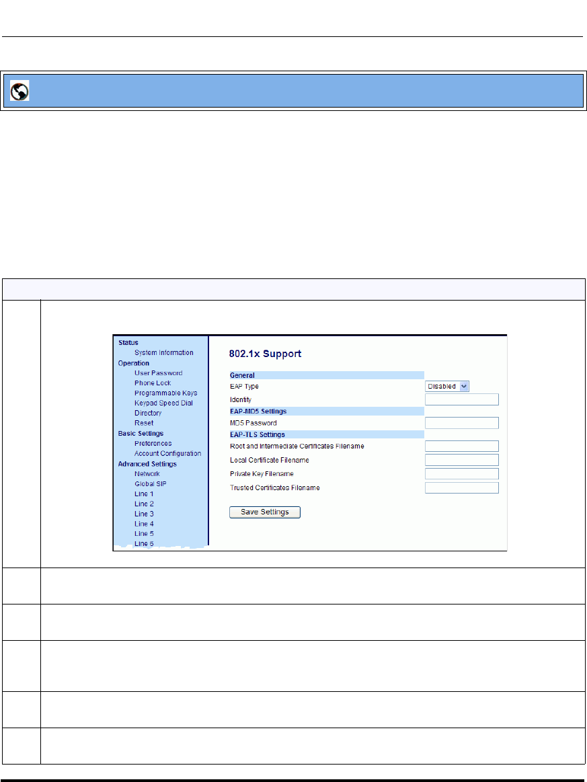Click the Identity input field
587x782 pixels.
pos(462,399)
